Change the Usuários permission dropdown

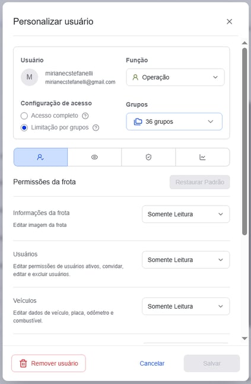[x=186, y=260]
